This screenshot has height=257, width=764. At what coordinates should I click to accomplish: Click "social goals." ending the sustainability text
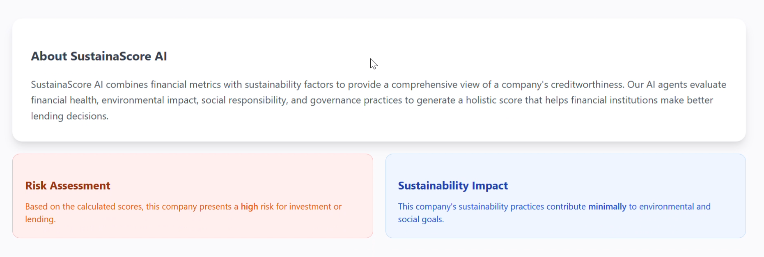(x=421, y=219)
